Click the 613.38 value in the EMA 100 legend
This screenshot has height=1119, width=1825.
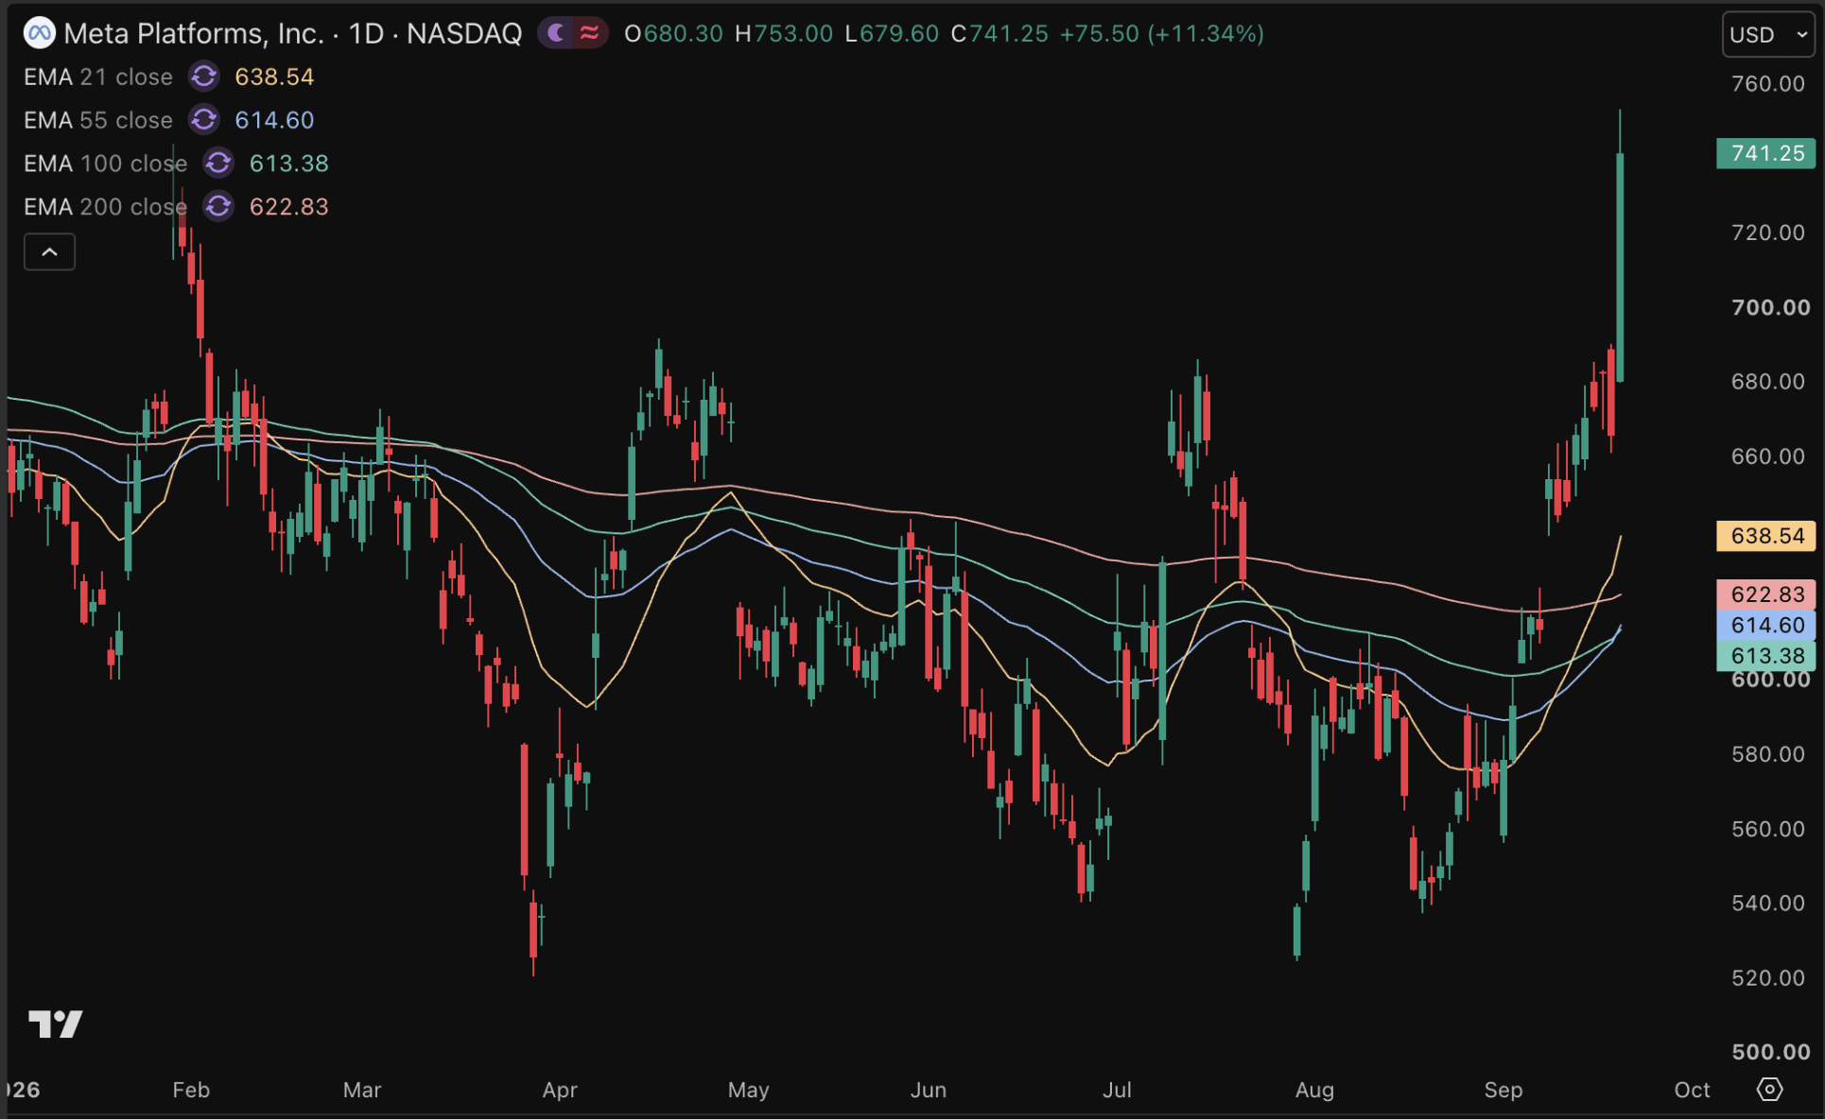[289, 164]
